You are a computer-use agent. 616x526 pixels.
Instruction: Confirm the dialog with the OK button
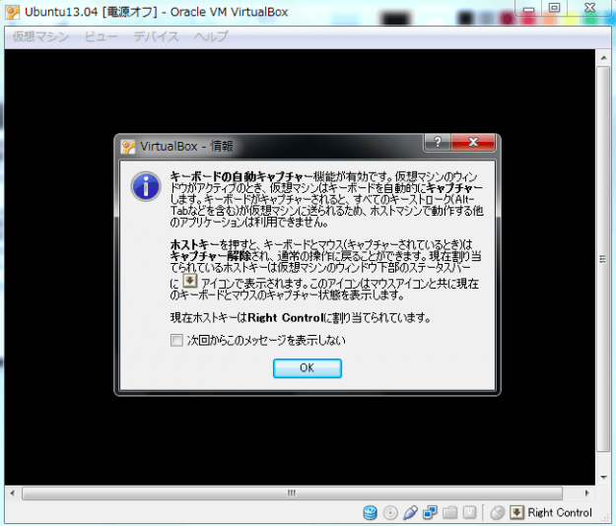(x=307, y=367)
